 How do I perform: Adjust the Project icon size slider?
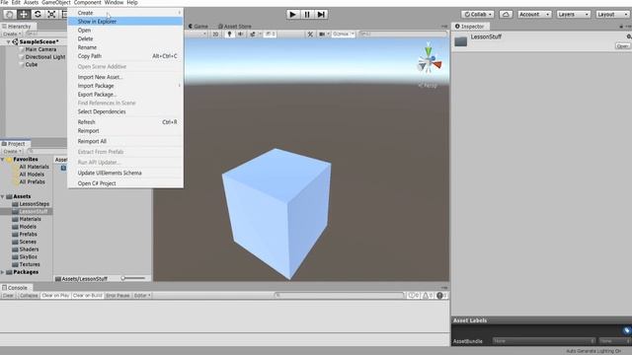click(133, 278)
